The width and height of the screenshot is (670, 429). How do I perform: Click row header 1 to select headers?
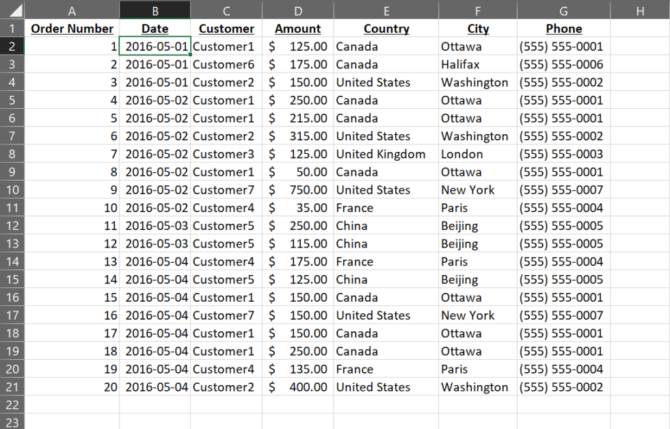(x=12, y=28)
